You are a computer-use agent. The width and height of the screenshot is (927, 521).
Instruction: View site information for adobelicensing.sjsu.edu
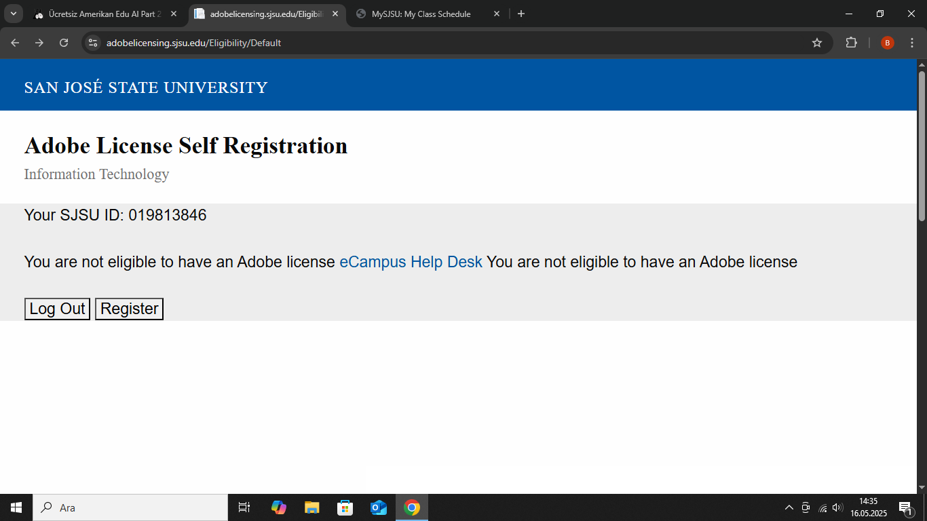[93, 43]
